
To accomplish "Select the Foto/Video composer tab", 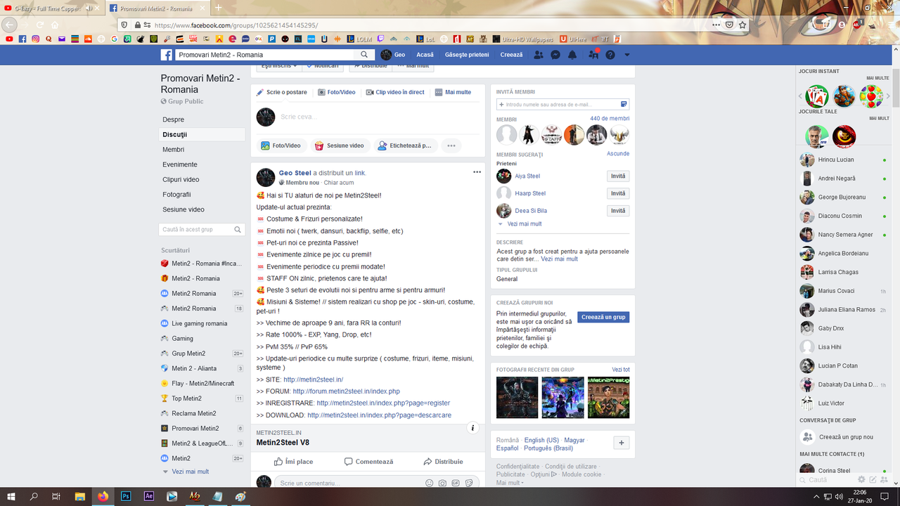I will (337, 92).
